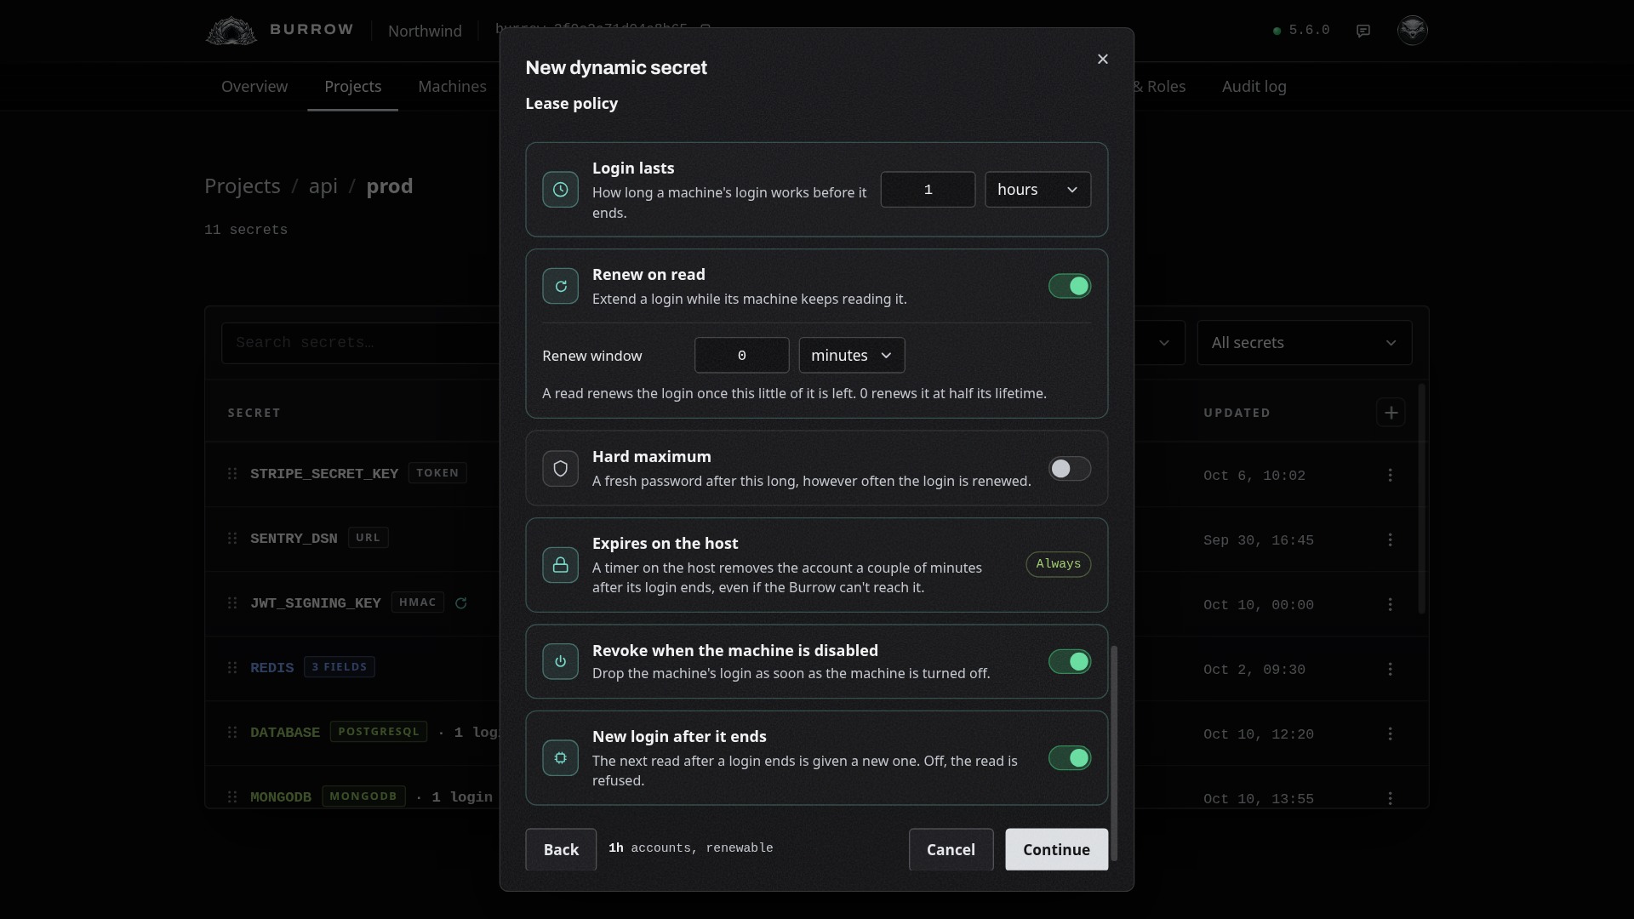Click the chip icon beside New login after it ends
This screenshot has height=919, width=1634.
pyautogui.click(x=560, y=758)
